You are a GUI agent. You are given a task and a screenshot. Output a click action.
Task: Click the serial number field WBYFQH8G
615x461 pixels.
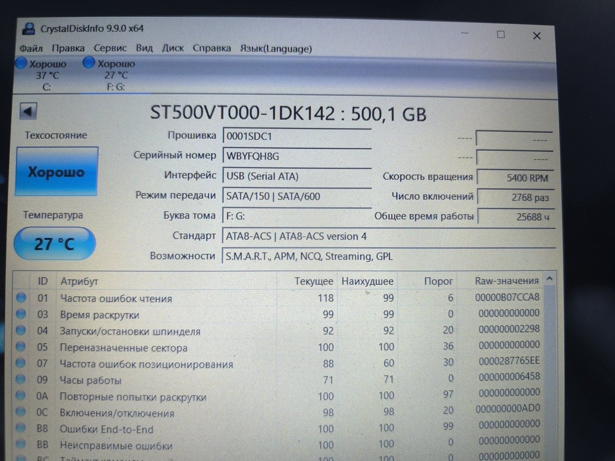coord(297,156)
